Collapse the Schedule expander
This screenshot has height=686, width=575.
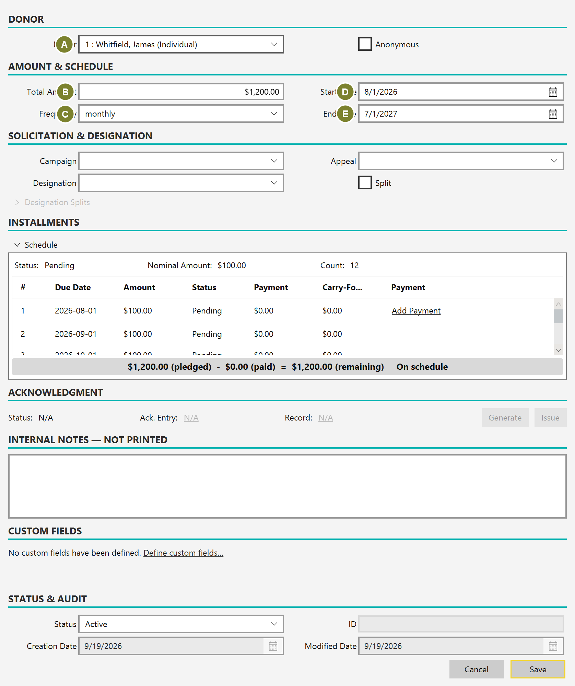(x=36, y=245)
